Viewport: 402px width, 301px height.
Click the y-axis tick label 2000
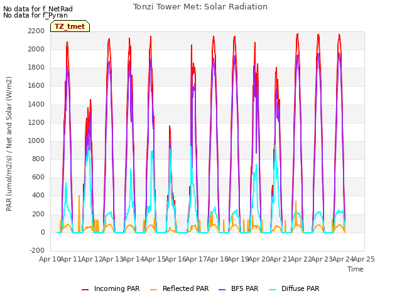point(36,49)
